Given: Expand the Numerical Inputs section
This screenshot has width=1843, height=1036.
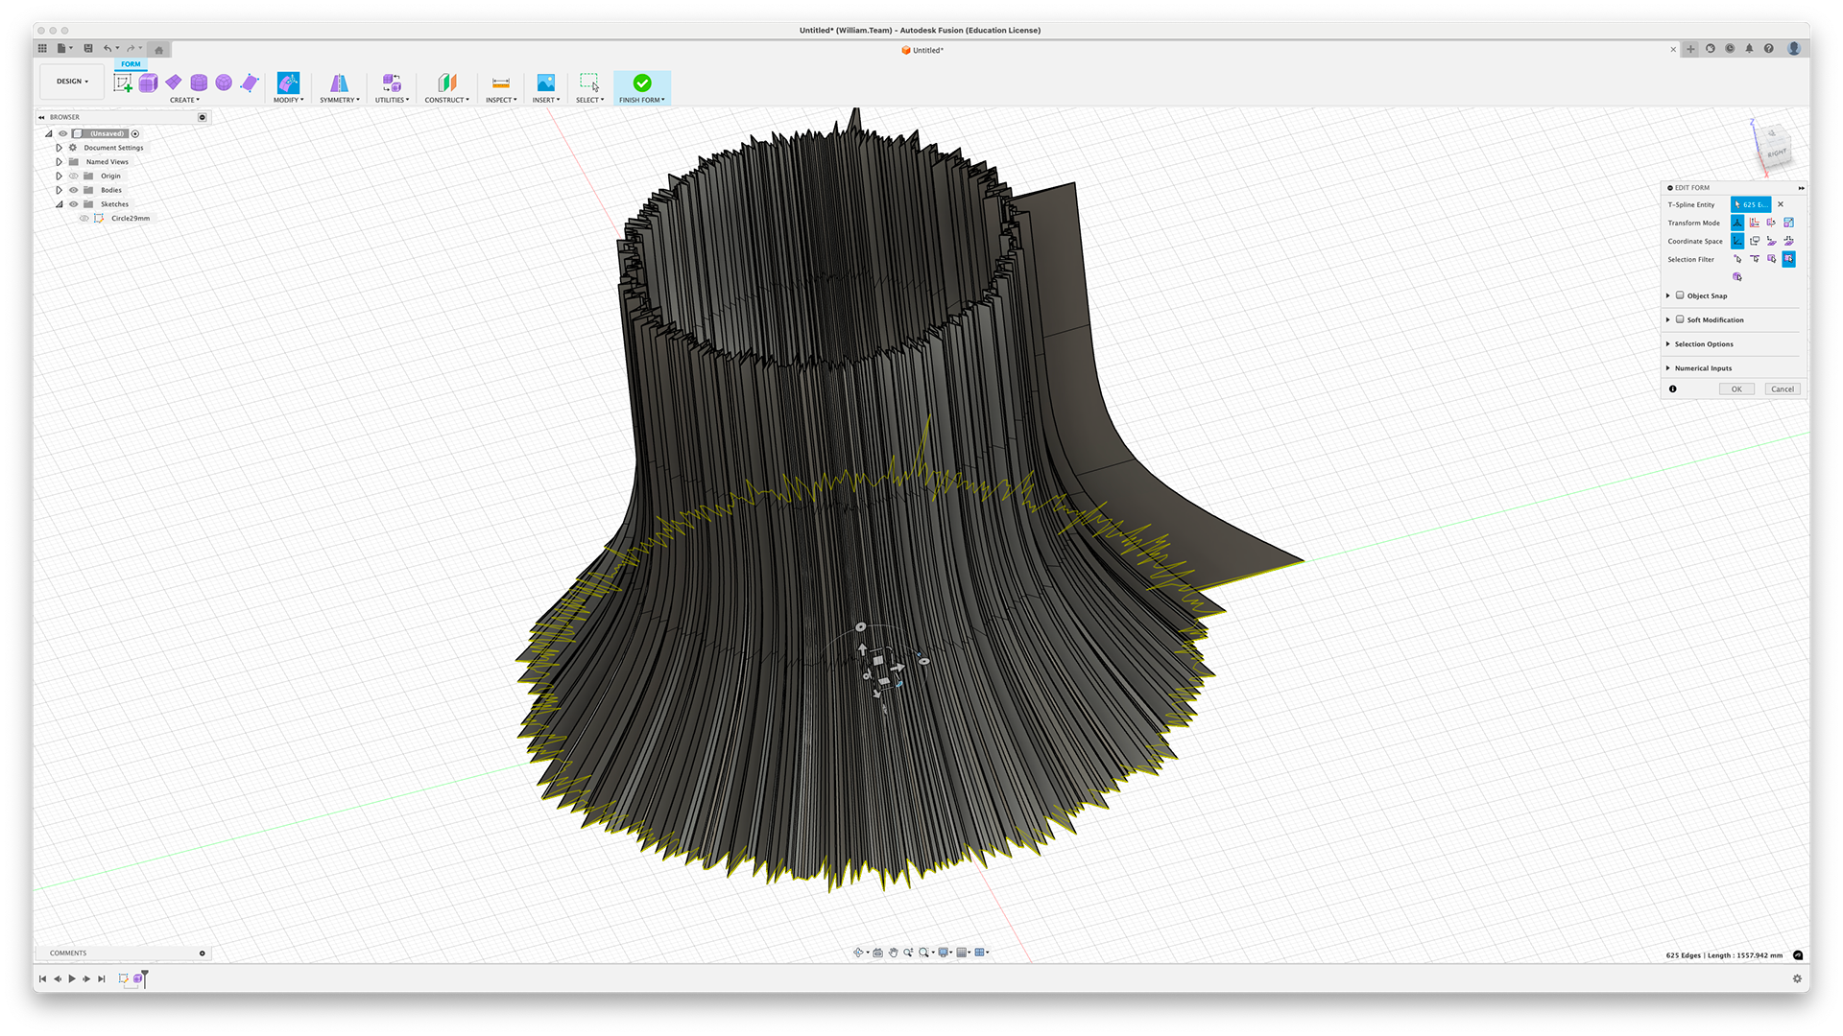Looking at the screenshot, I should [x=1668, y=368].
